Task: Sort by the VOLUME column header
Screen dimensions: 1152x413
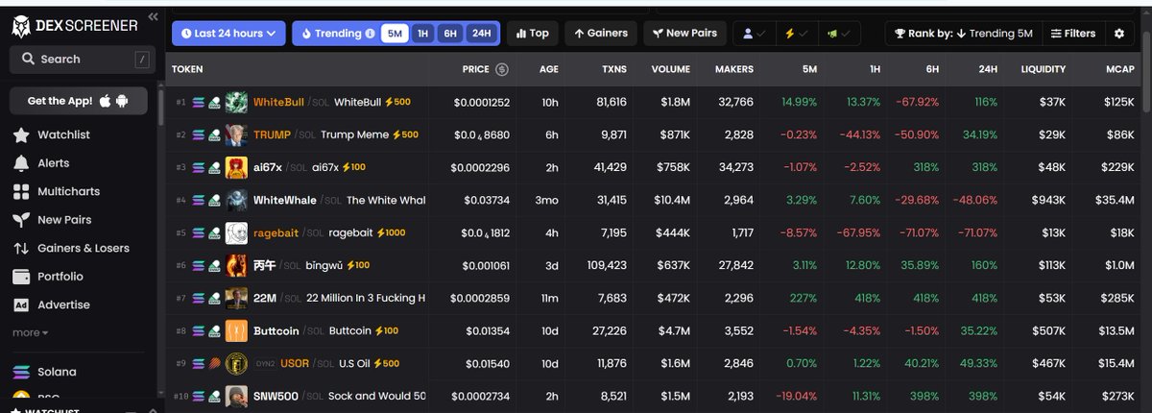Action: tap(670, 70)
